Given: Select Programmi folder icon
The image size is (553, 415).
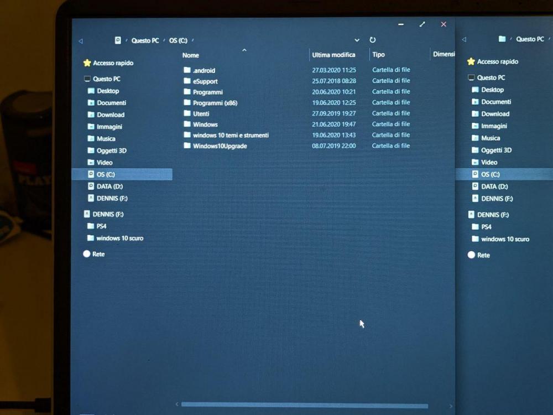Looking at the screenshot, I should click(187, 92).
